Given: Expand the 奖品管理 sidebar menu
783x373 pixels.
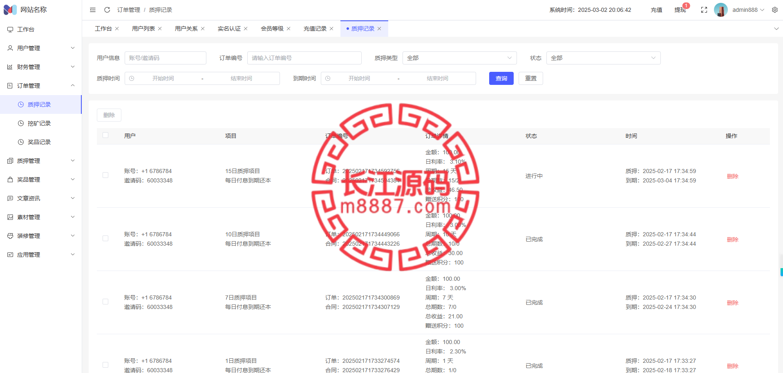Looking at the screenshot, I should click(x=41, y=180).
